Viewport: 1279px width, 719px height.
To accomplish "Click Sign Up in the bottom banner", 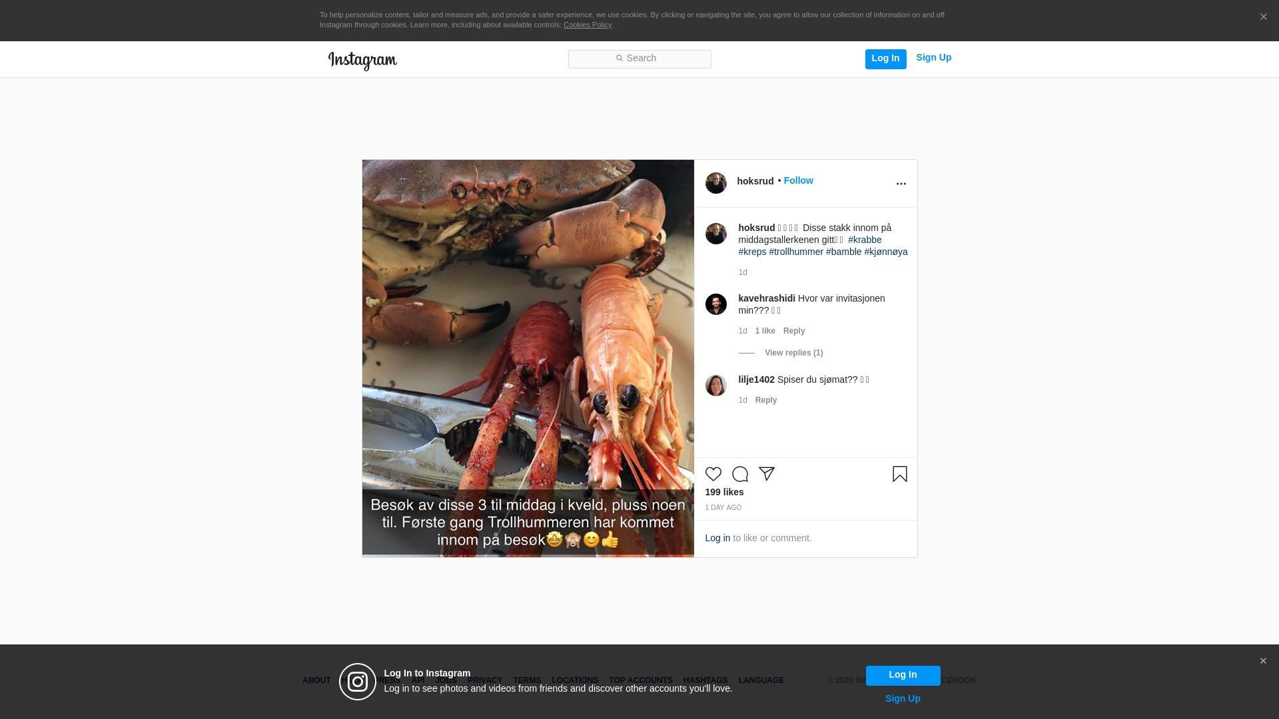I will [903, 698].
